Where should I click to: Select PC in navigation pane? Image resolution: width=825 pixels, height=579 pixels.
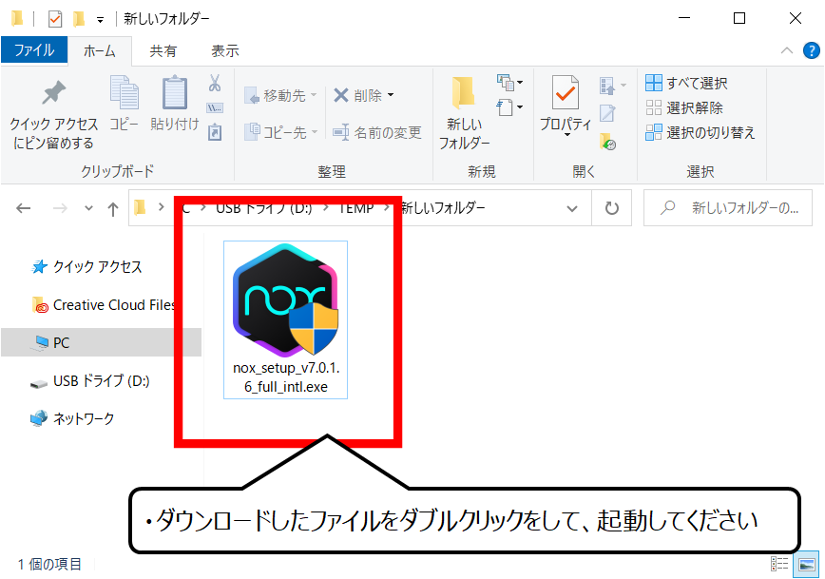pyautogui.click(x=101, y=342)
